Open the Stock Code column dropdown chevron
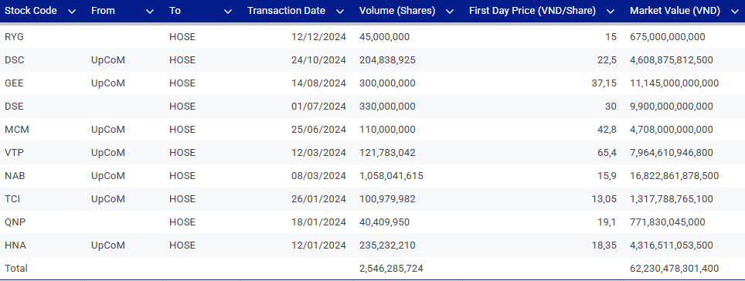 click(72, 12)
